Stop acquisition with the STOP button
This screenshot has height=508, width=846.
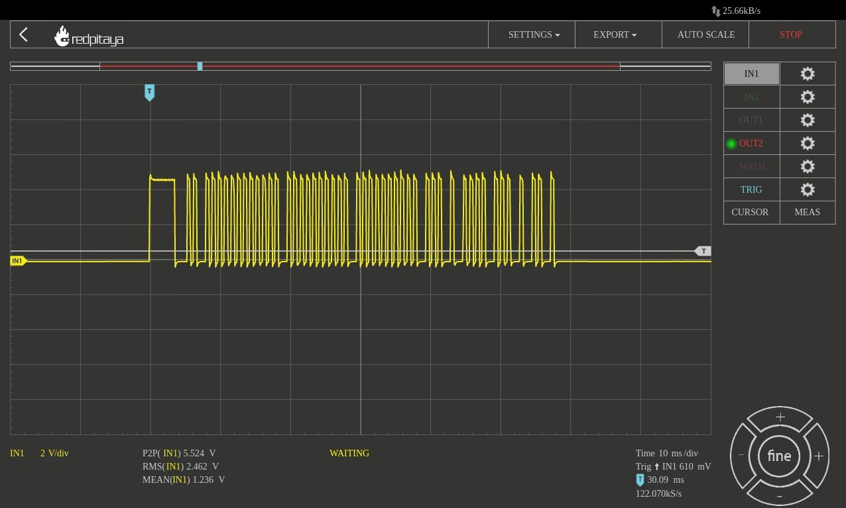tap(792, 34)
